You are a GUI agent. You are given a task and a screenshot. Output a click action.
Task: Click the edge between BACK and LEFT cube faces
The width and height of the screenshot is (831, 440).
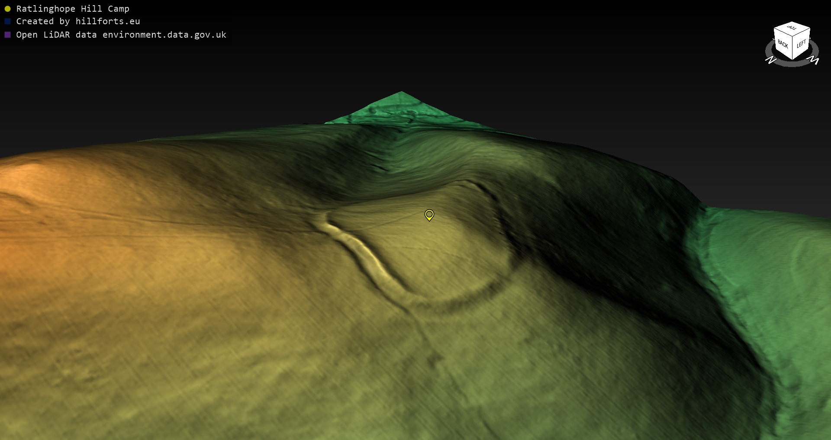[792, 48]
